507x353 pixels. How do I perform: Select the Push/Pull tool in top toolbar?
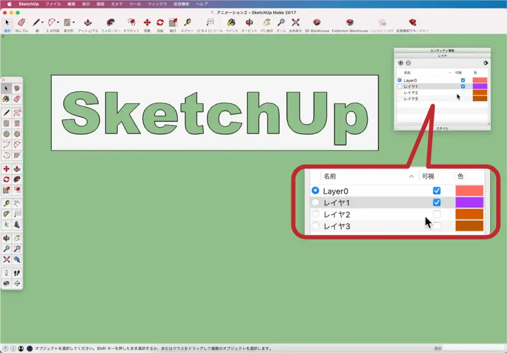pyautogui.click(x=88, y=23)
